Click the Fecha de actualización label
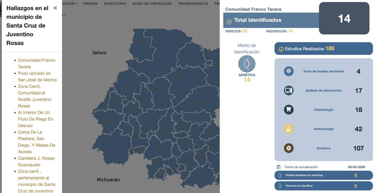The width and height of the screenshot is (377, 193). 301,167
